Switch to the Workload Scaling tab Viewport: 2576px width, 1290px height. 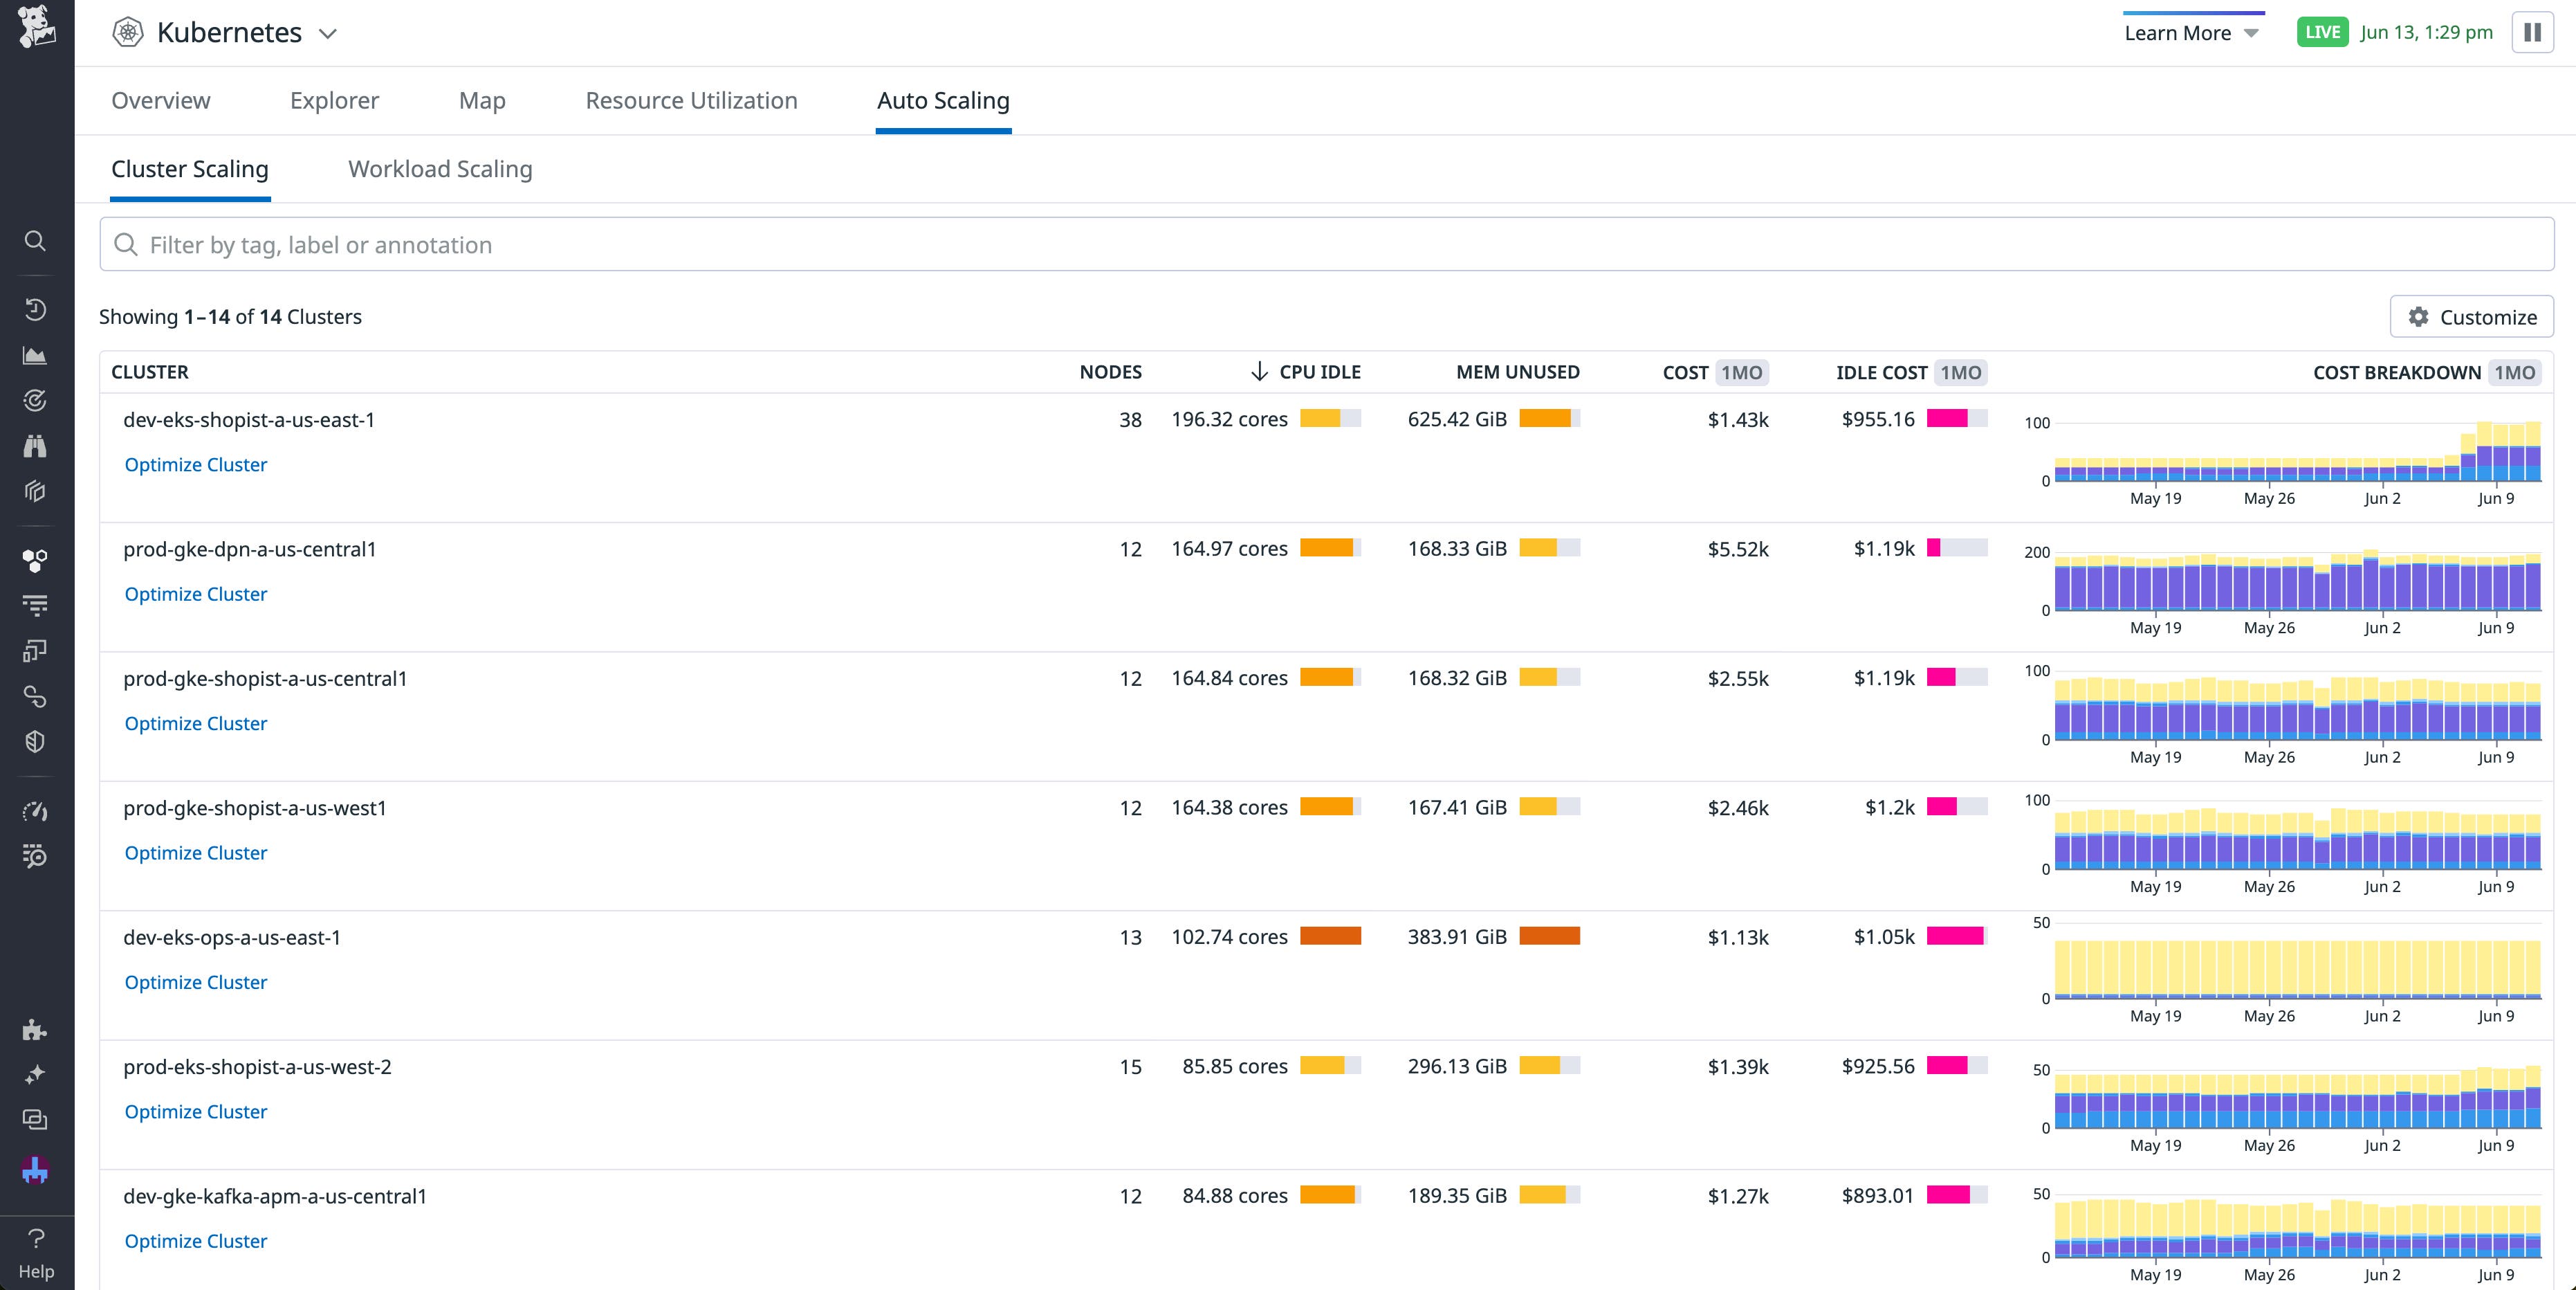[440, 169]
